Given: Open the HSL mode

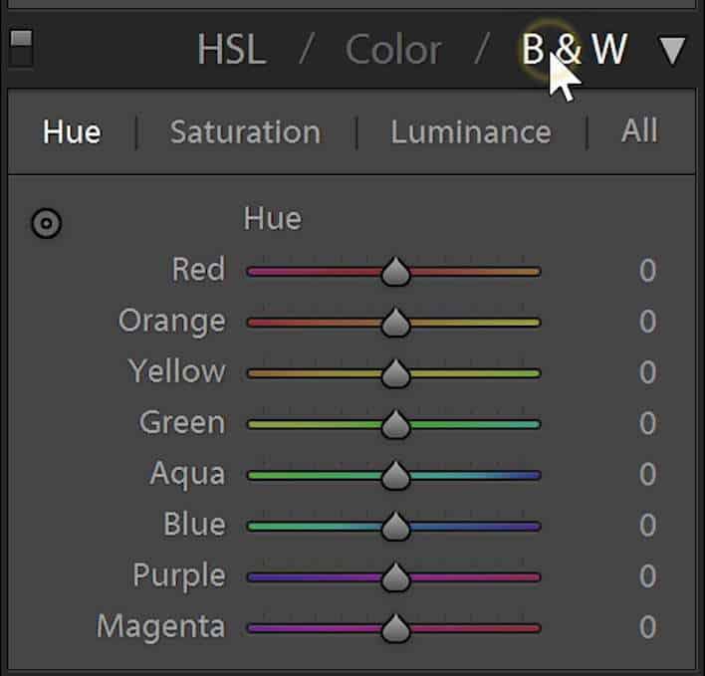Looking at the screenshot, I should pos(232,50).
